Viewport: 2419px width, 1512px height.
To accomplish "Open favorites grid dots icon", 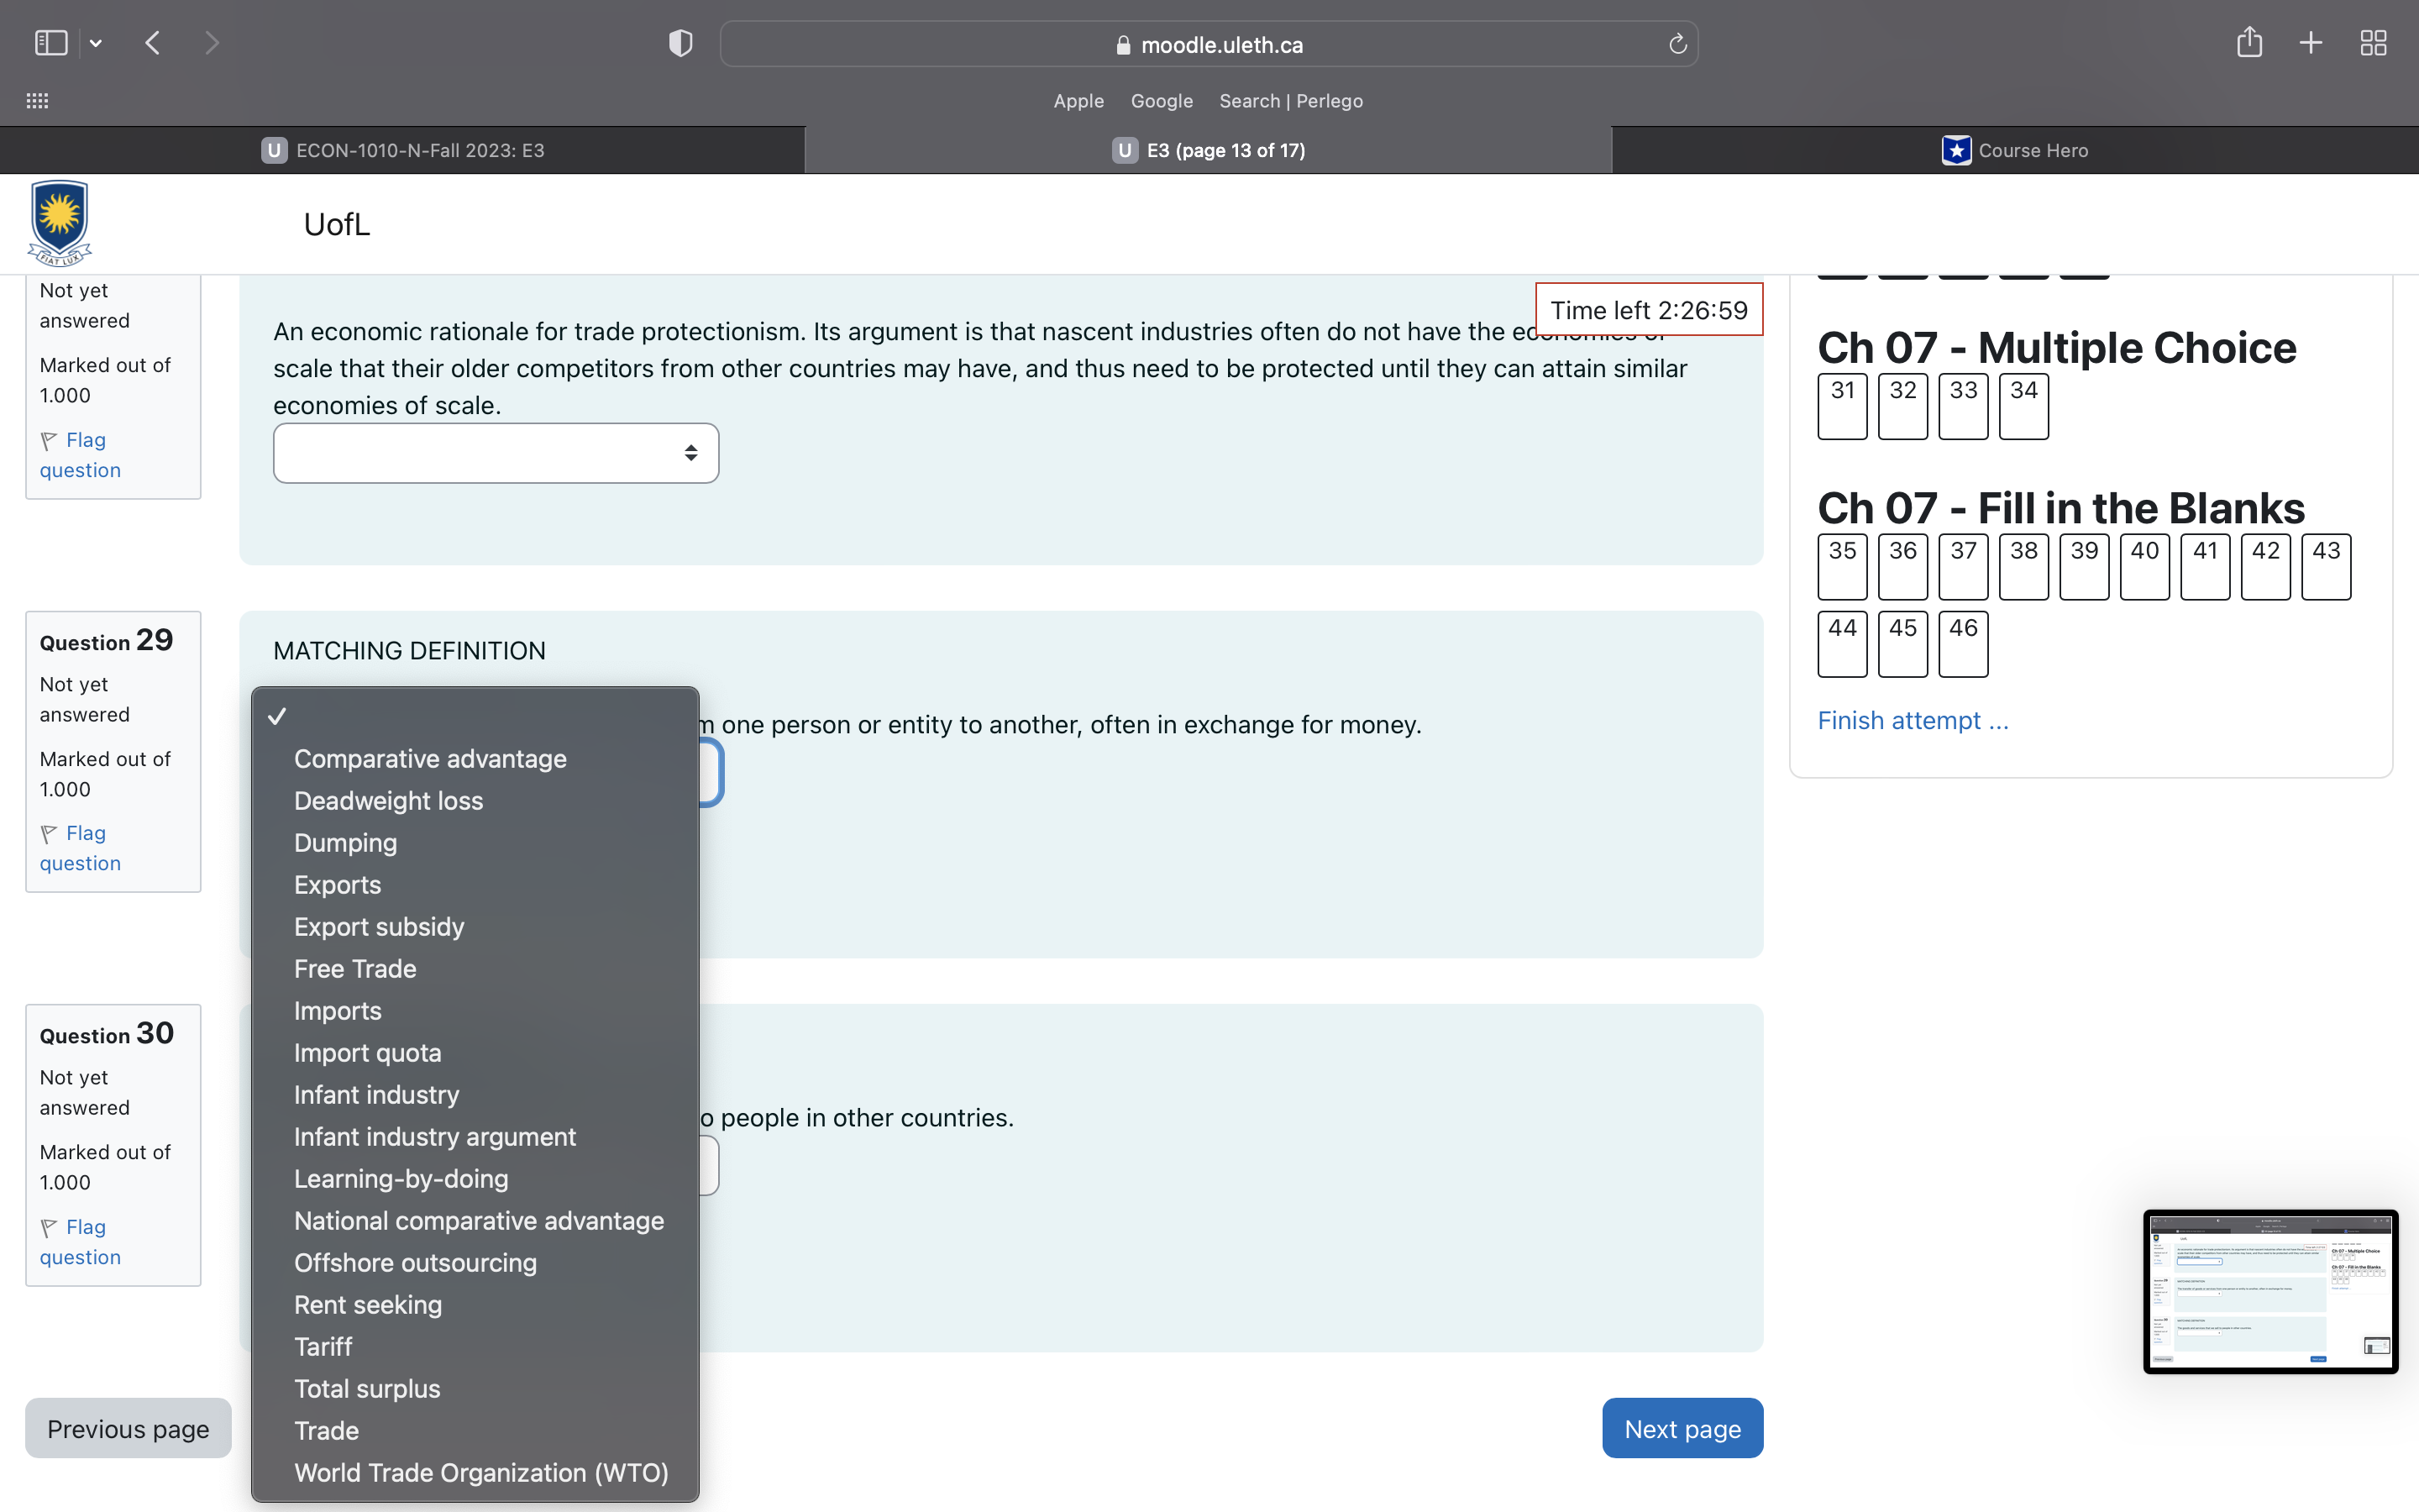I will click(x=37, y=101).
